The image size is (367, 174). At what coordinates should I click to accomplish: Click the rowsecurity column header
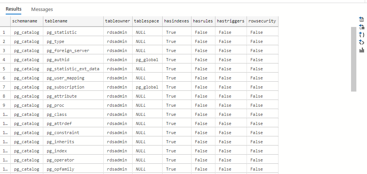pyautogui.click(x=262, y=21)
